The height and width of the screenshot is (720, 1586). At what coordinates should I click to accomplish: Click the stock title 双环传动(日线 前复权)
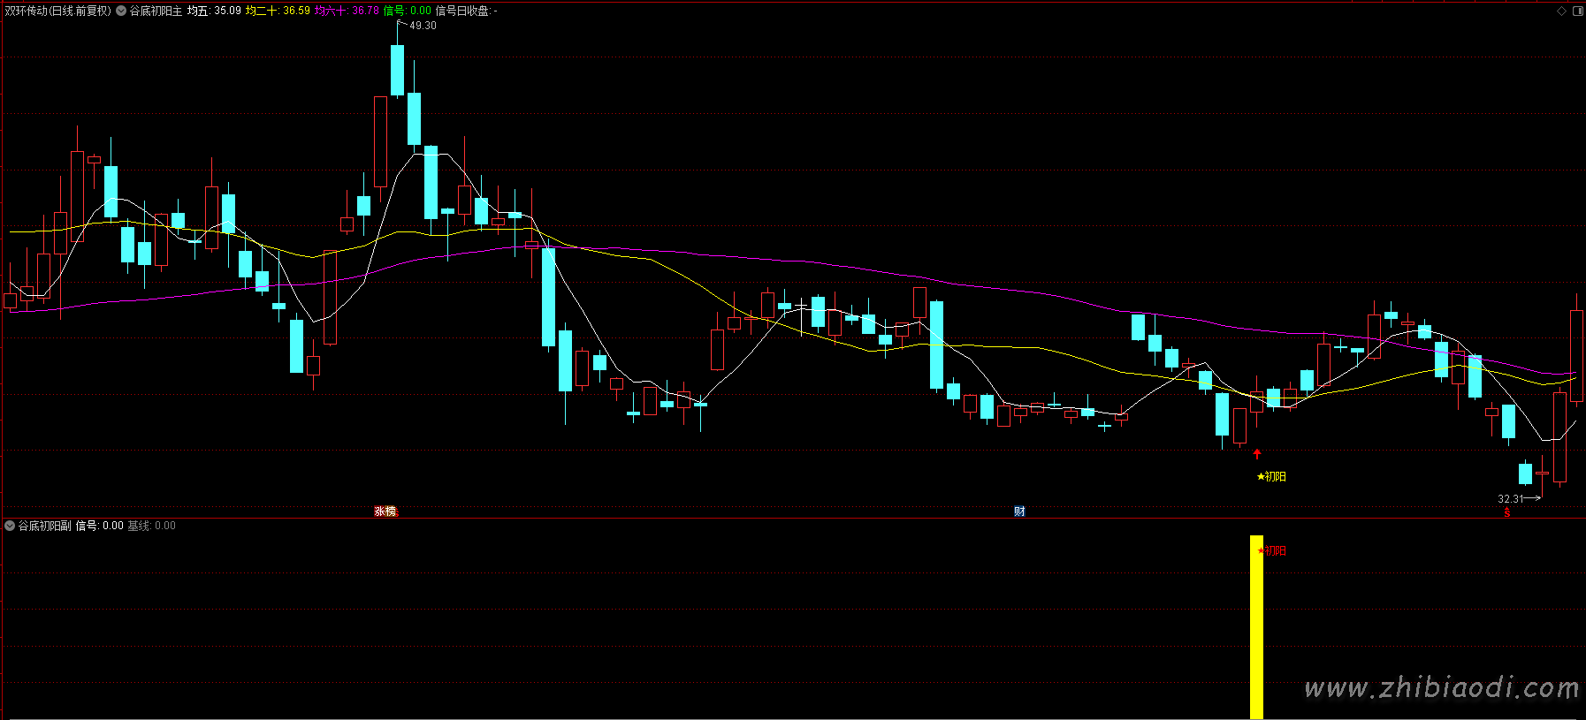pos(58,11)
